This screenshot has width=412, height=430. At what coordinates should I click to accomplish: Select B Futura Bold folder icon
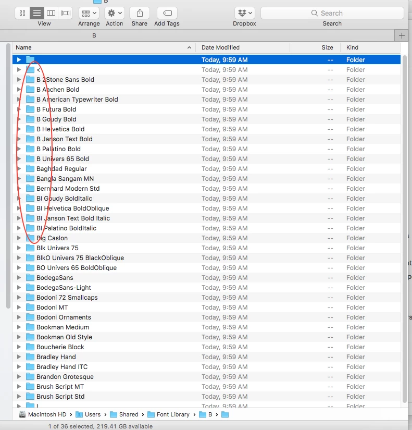(30, 109)
